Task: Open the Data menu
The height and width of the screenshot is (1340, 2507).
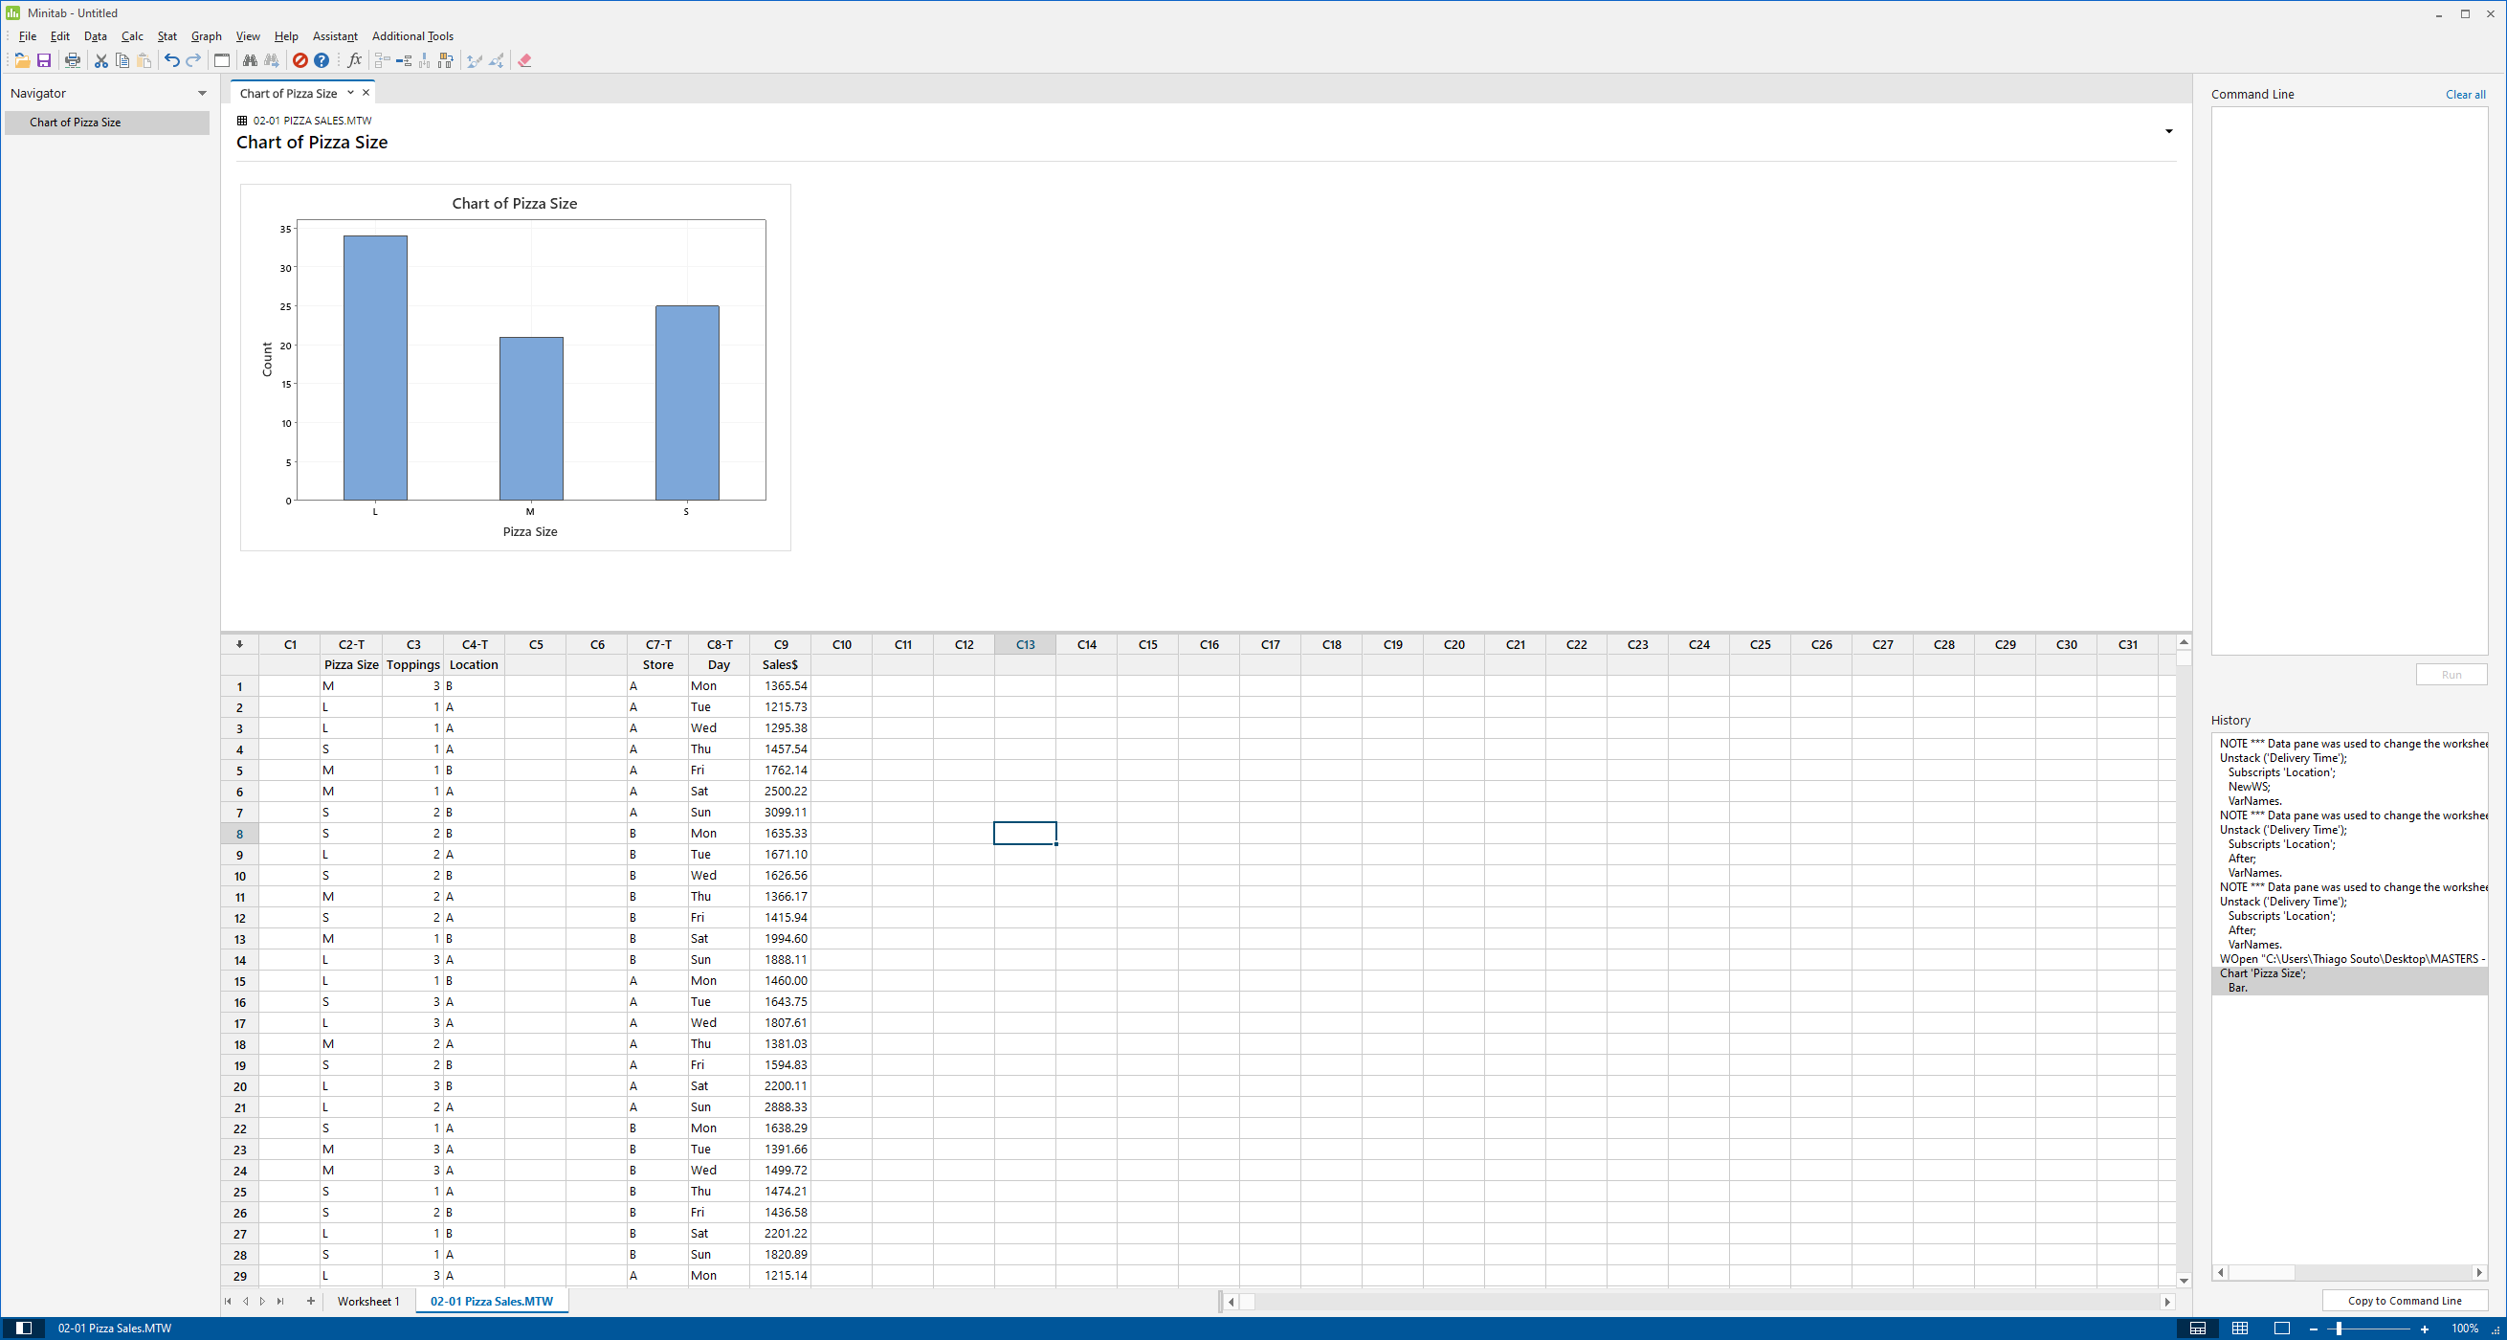Action: coord(96,36)
